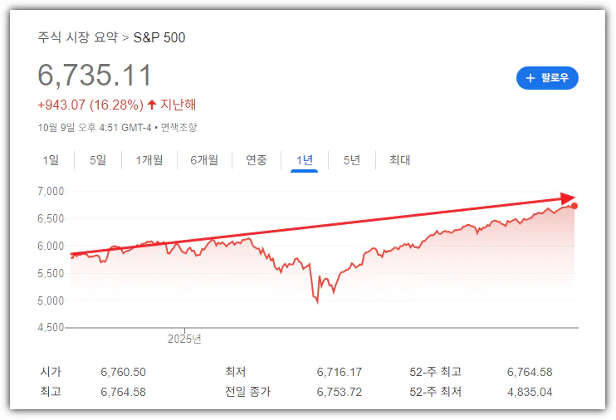Click the red endpoint dot on chart

[575, 206]
